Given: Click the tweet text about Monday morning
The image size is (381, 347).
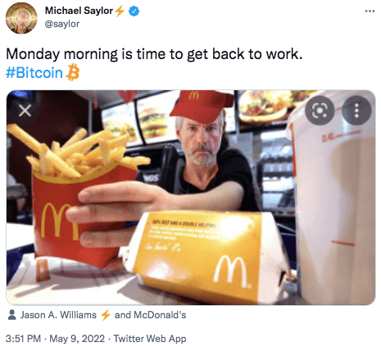Looking at the screenshot, I should pos(154,54).
